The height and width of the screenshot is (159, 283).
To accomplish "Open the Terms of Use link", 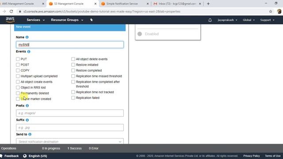I will click(272, 156).
